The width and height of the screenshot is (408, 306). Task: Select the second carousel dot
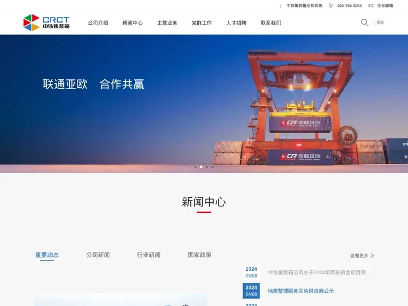point(201,167)
